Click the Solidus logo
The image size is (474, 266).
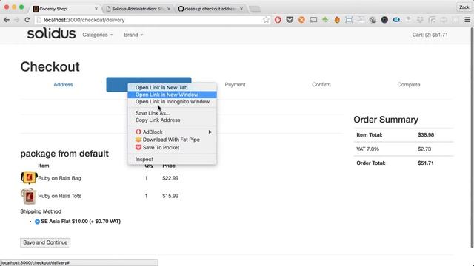click(51, 33)
